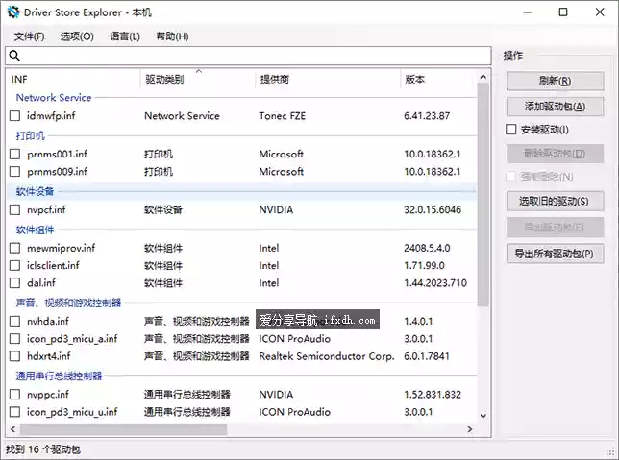Select the Tonec FZE provider cell
This screenshot has width=619, height=460.
[x=283, y=116]
